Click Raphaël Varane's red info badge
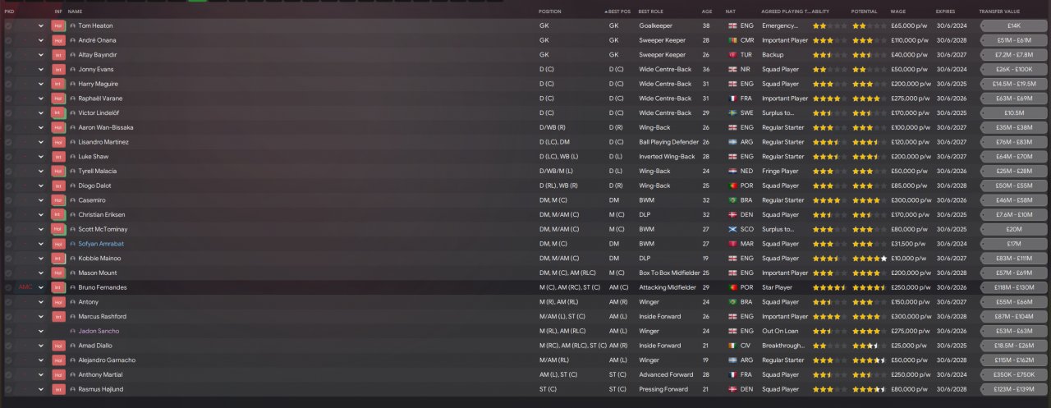 point(58,99)
